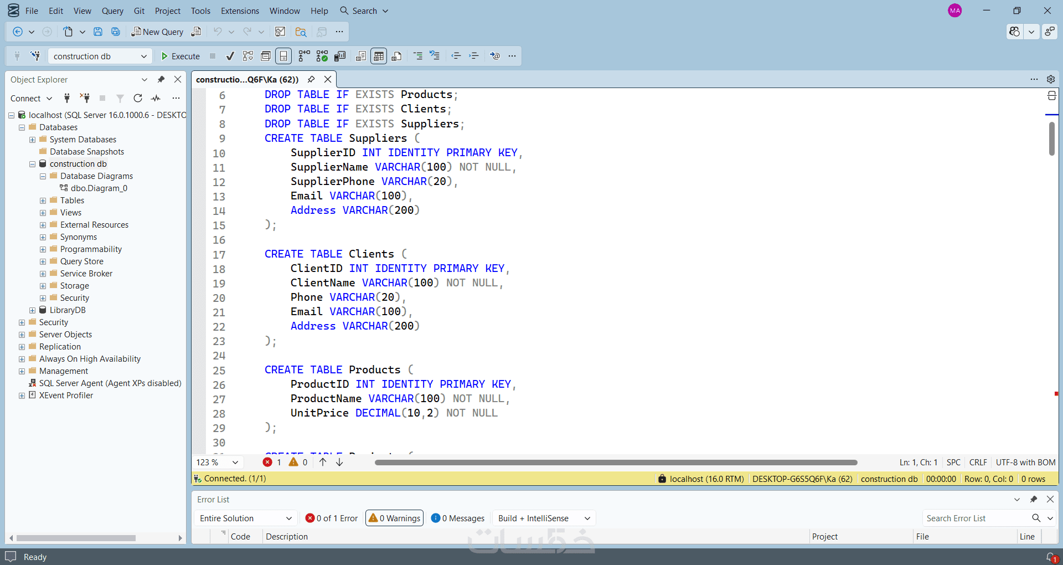Click the Comment out selected lines icon
1063x565 pixels.
point(418,56)
